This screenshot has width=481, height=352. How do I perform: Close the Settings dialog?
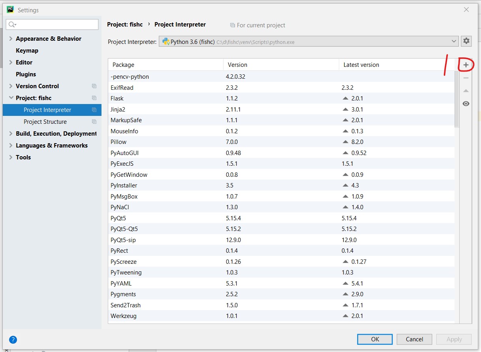(466, 10)
